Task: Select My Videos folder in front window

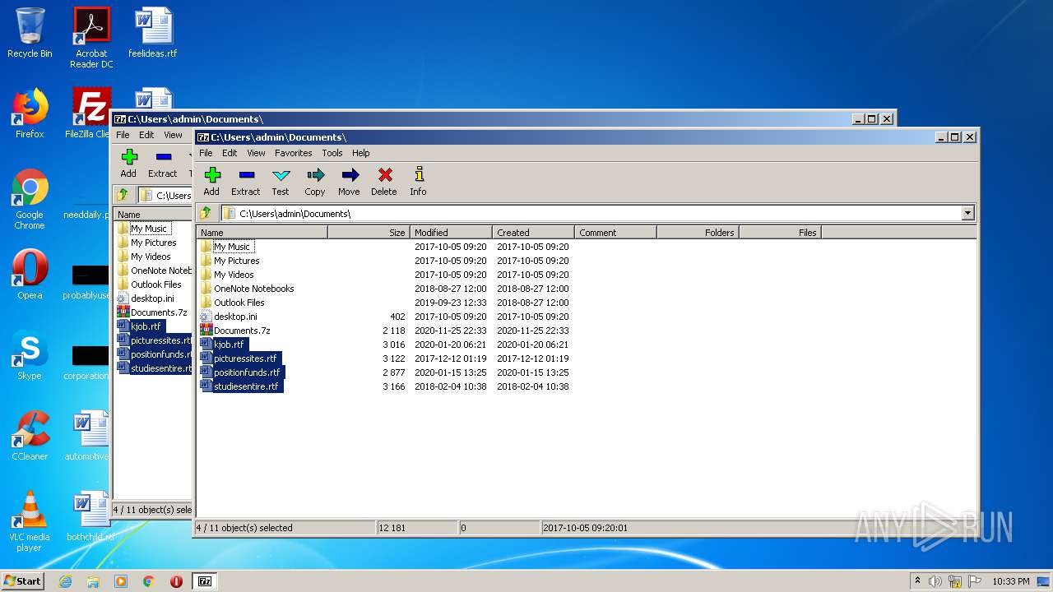Action: [227, 275]
